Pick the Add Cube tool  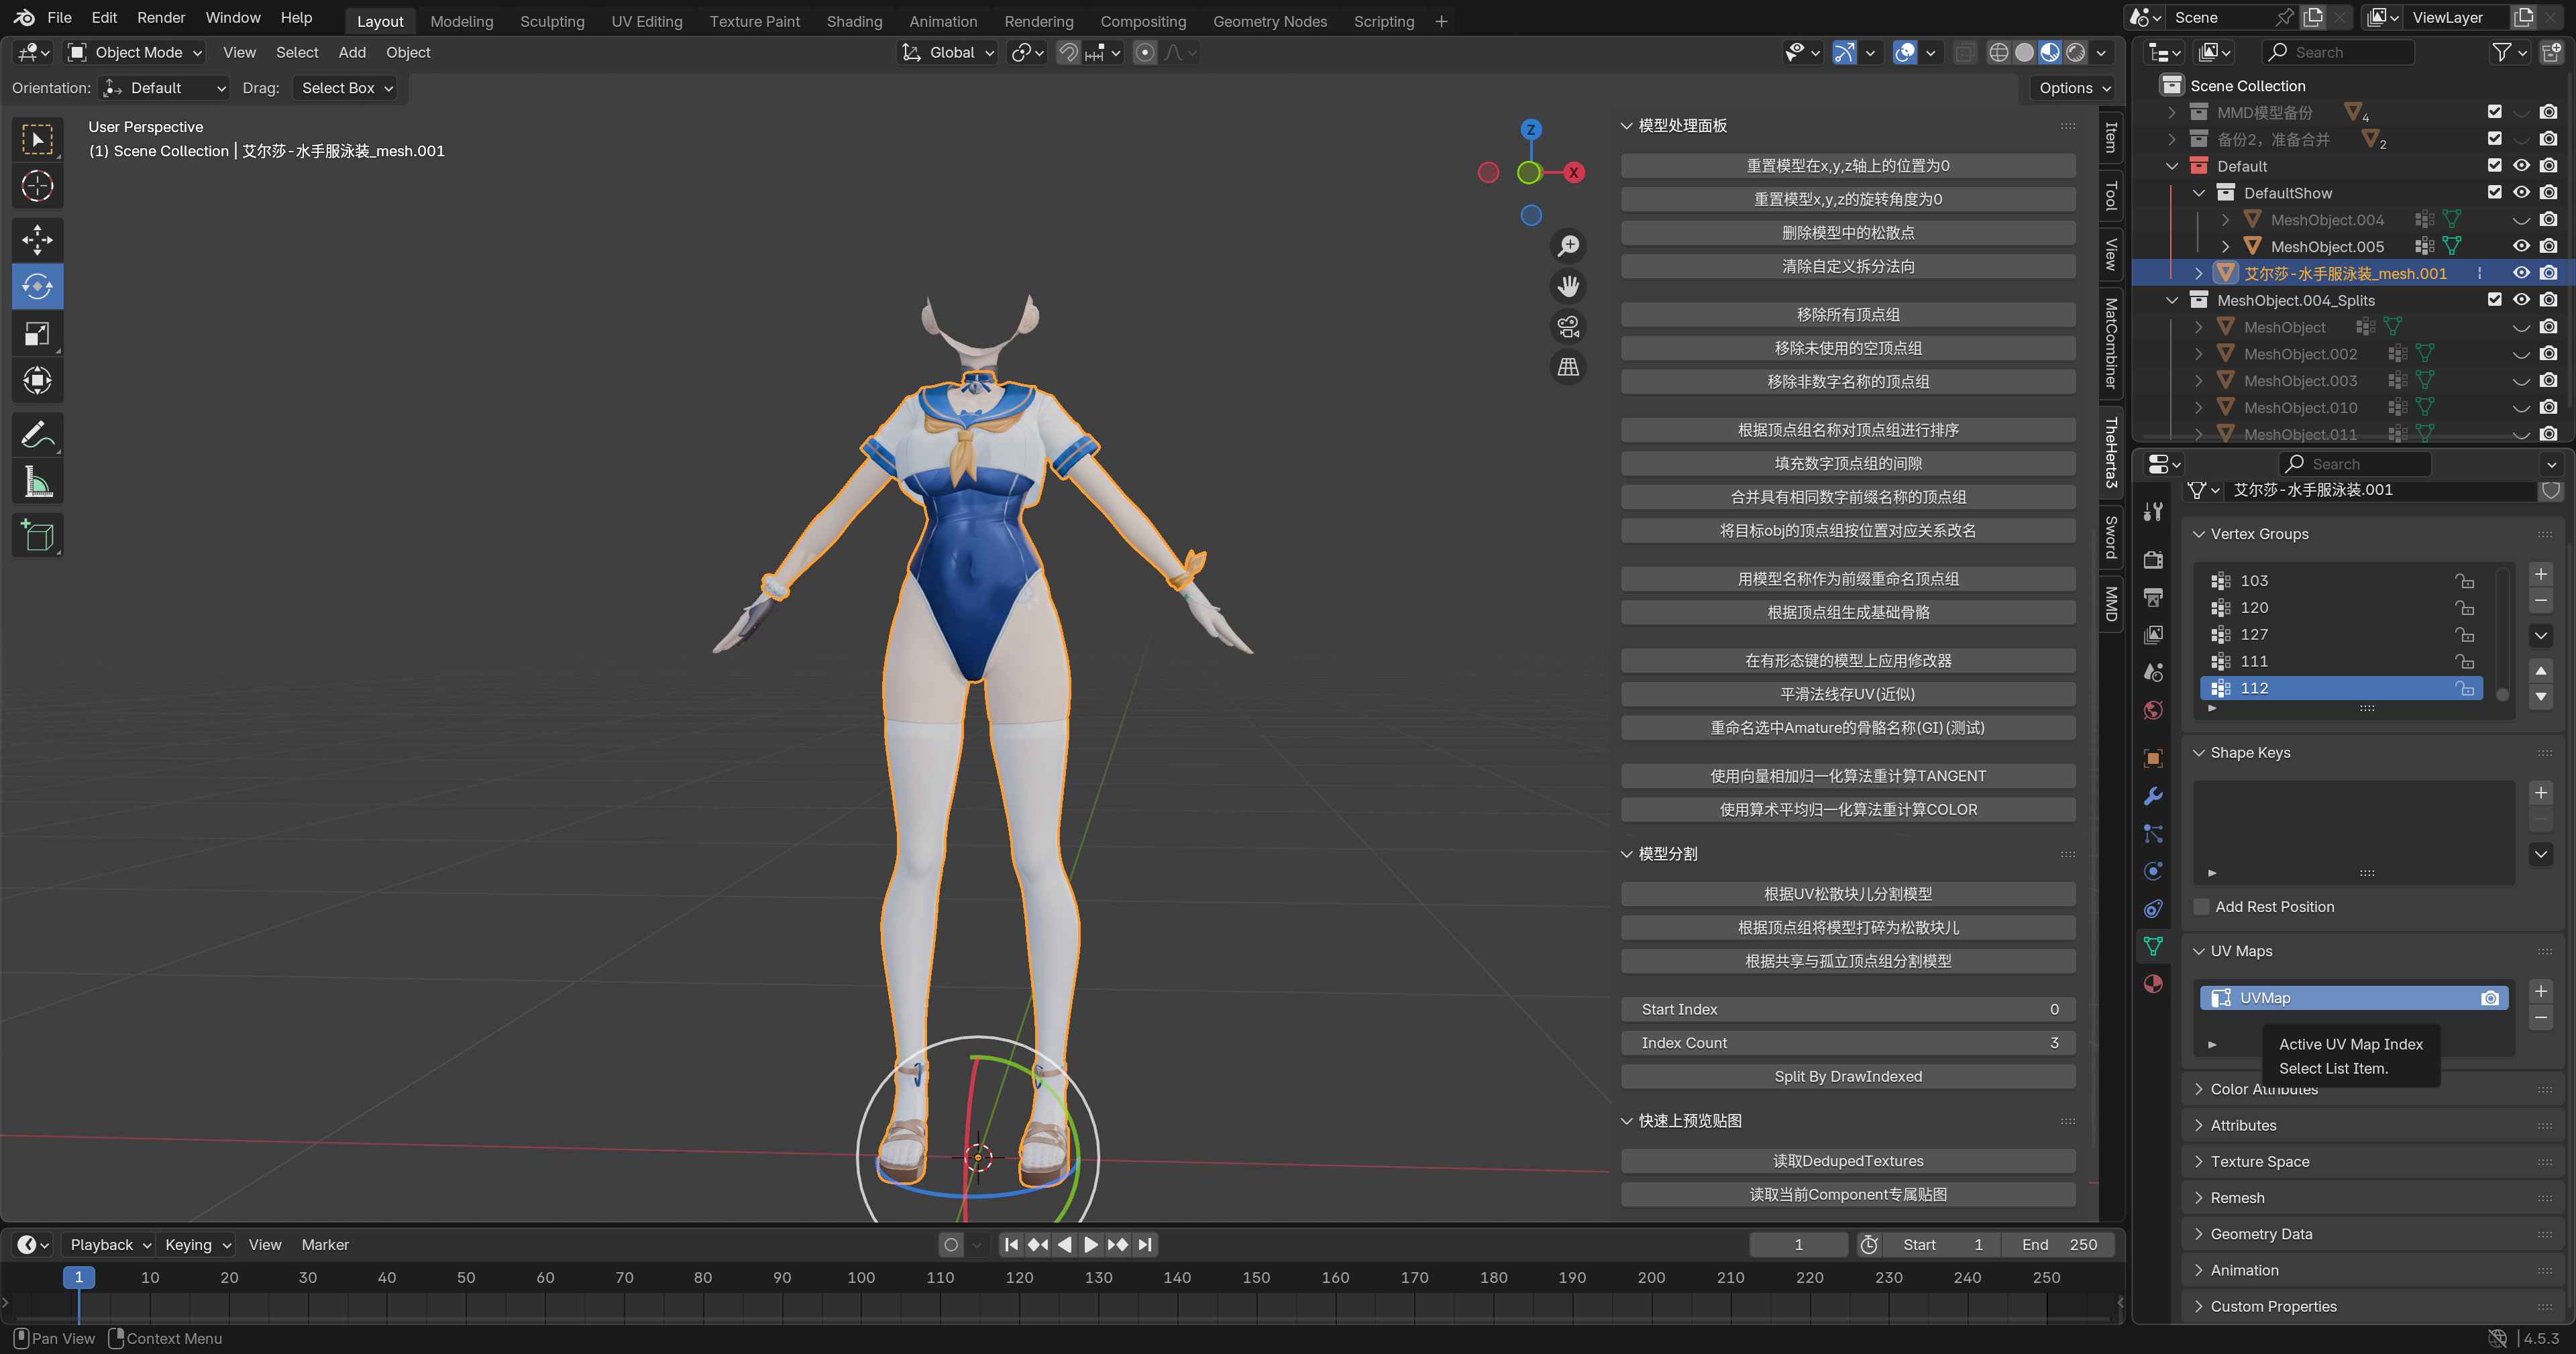pyautogui.click(x=37, y=536)
